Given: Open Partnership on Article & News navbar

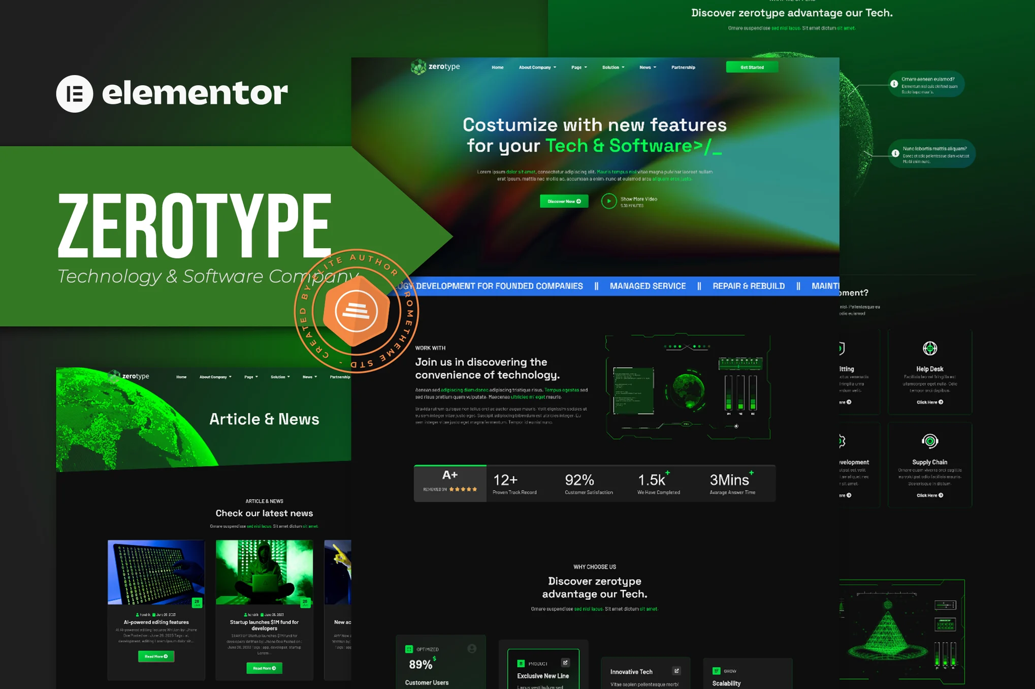Looking at the screenshot, I should tap(340, 377).
